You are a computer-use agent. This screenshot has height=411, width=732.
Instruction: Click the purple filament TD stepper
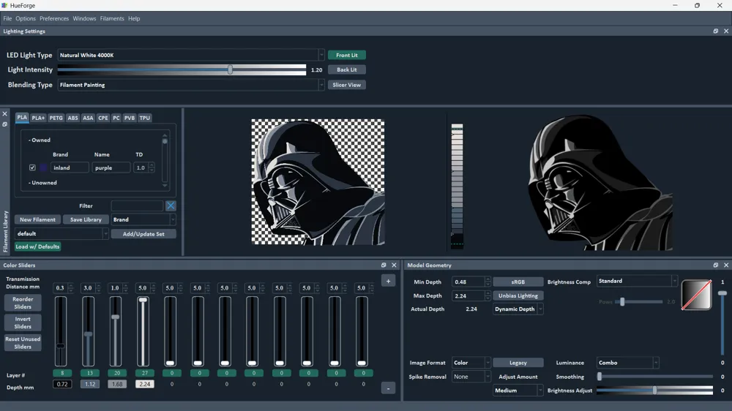tap(152, 167)
